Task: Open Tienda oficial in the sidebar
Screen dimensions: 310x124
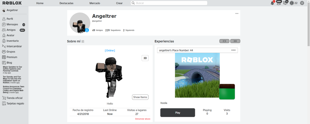Action: (14, 98)
